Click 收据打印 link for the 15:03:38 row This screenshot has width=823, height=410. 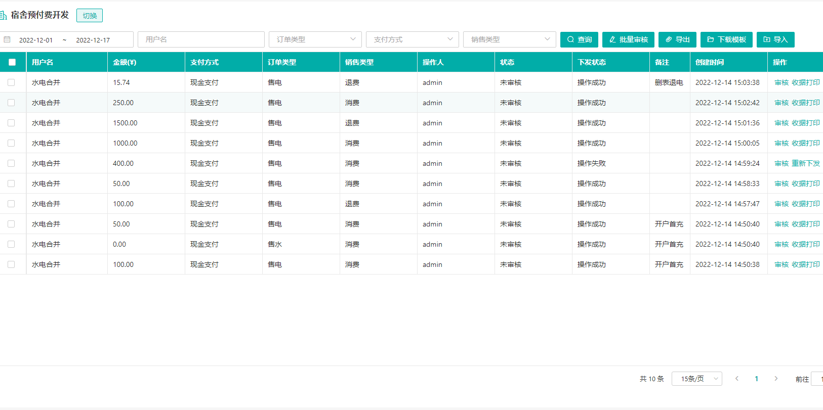(x=806, y=82)
